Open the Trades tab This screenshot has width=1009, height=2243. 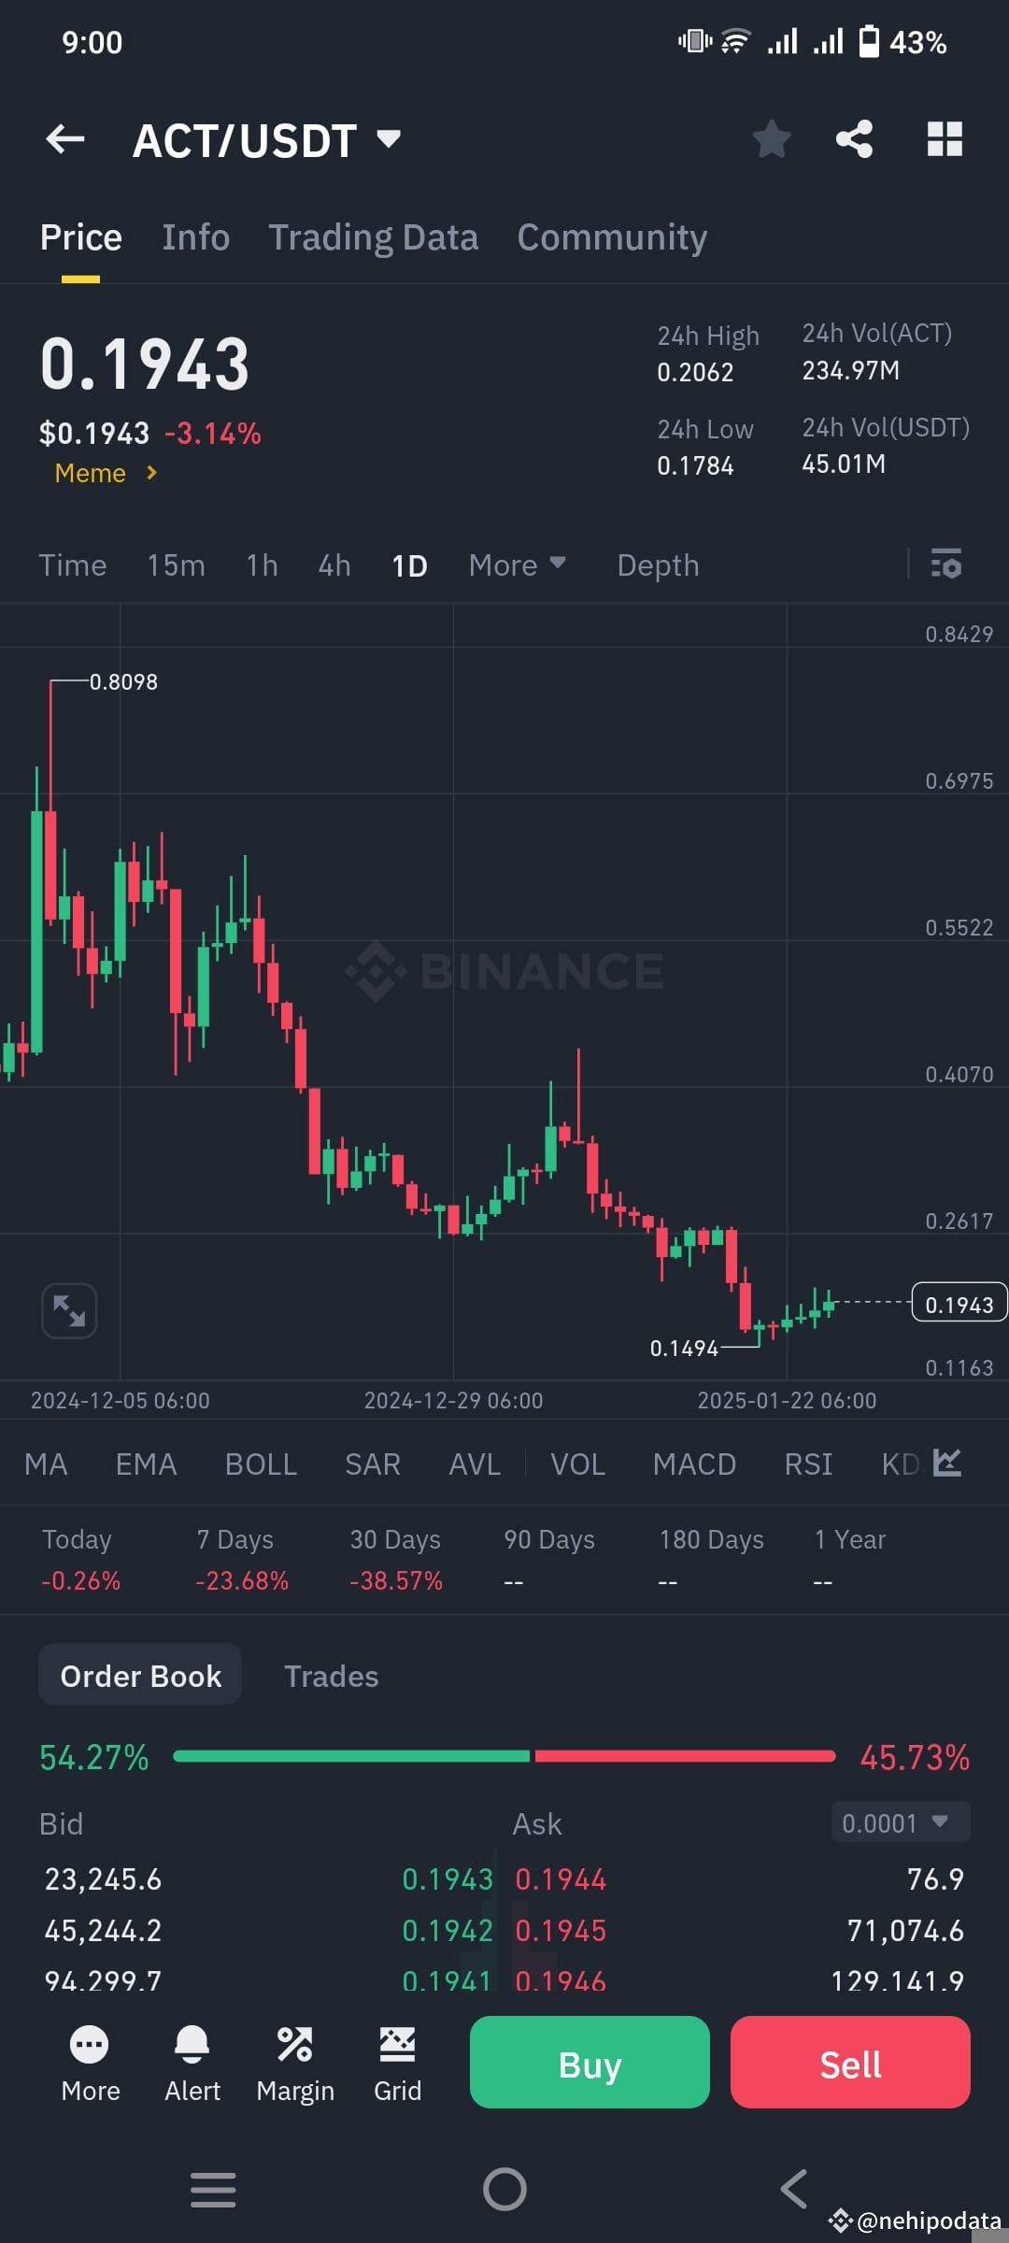click(331, 1675)
